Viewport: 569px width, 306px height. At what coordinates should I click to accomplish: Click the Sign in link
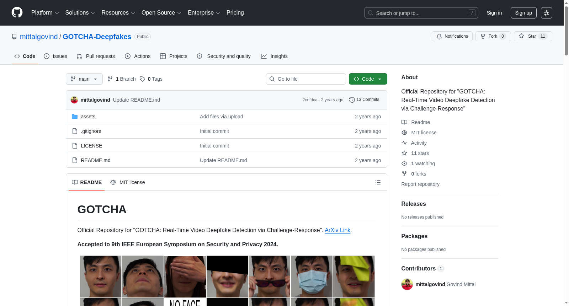tap(494, 13)
